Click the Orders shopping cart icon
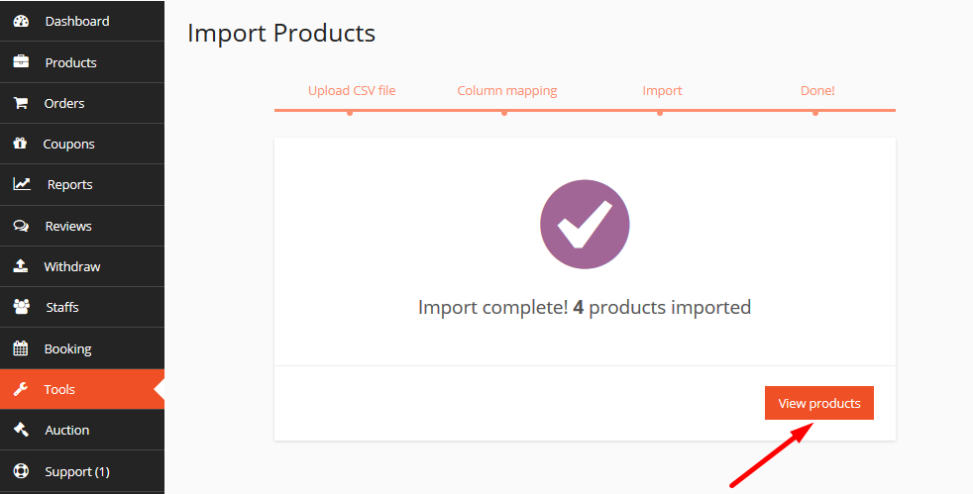This screenshot has height=494, width=973. tap(21, 103)
